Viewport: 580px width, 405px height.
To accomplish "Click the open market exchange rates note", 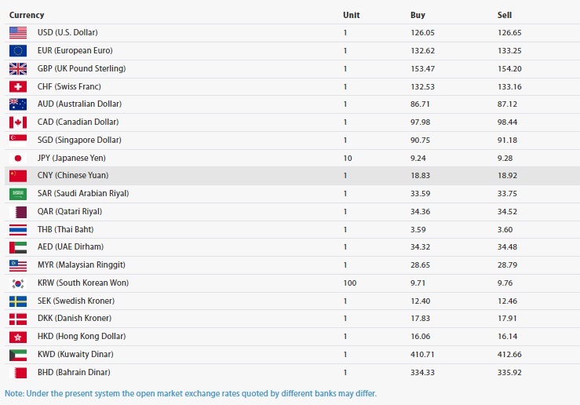I will 191,393.
